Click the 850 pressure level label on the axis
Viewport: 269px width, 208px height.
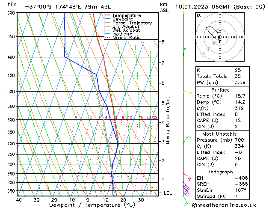click(12, 174)
